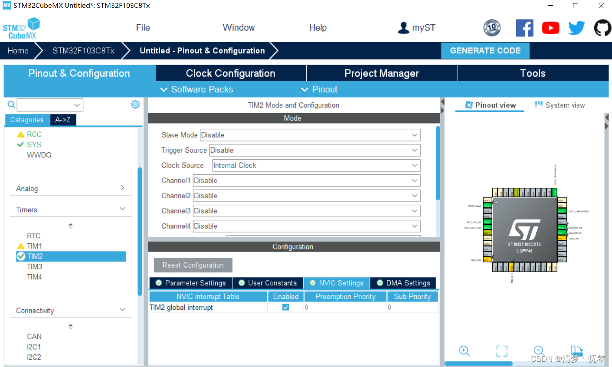Open the peripheral search combo box arrow

[77, 105]
